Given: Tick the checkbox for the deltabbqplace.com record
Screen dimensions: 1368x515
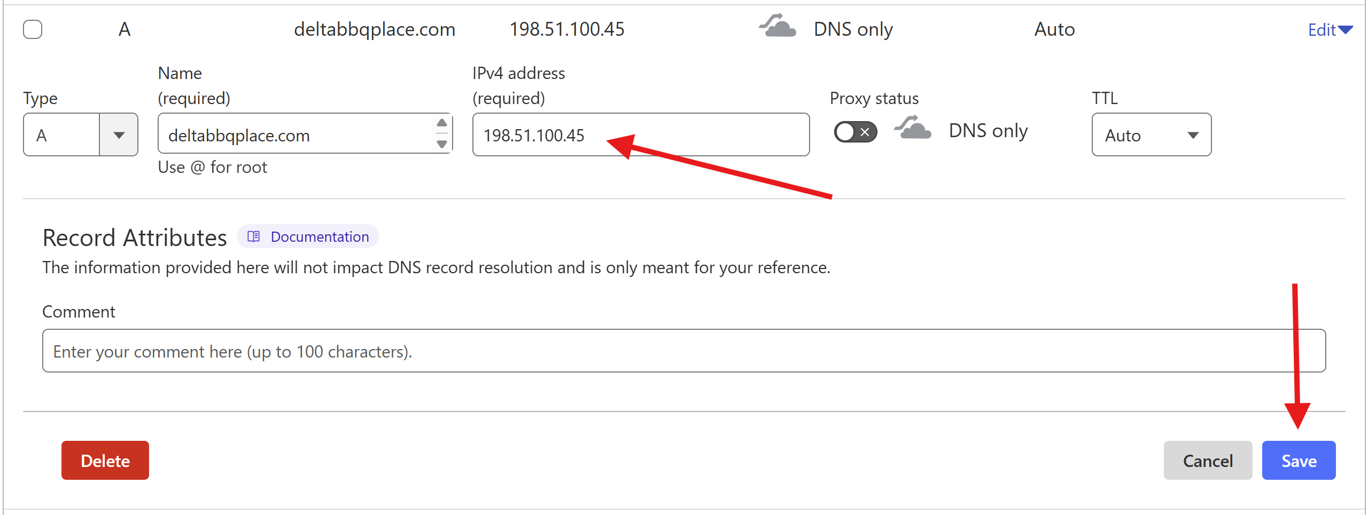Looking at the screenshot, I should (x=33, y=29).
